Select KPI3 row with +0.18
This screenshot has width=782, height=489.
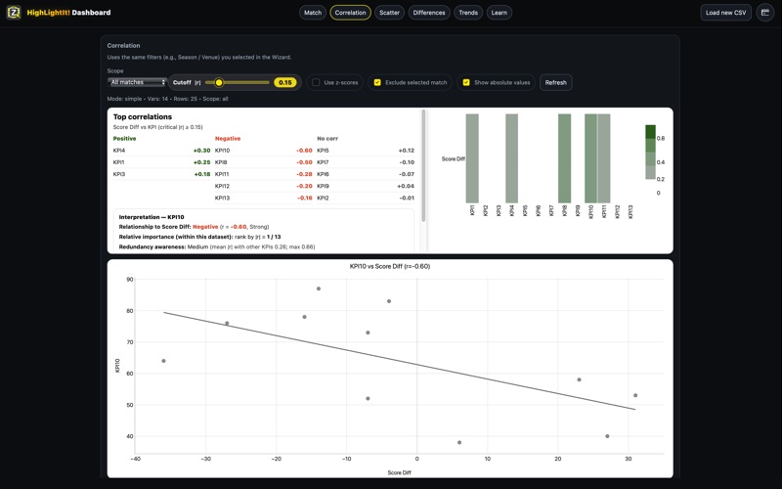(x=161, y=174)
